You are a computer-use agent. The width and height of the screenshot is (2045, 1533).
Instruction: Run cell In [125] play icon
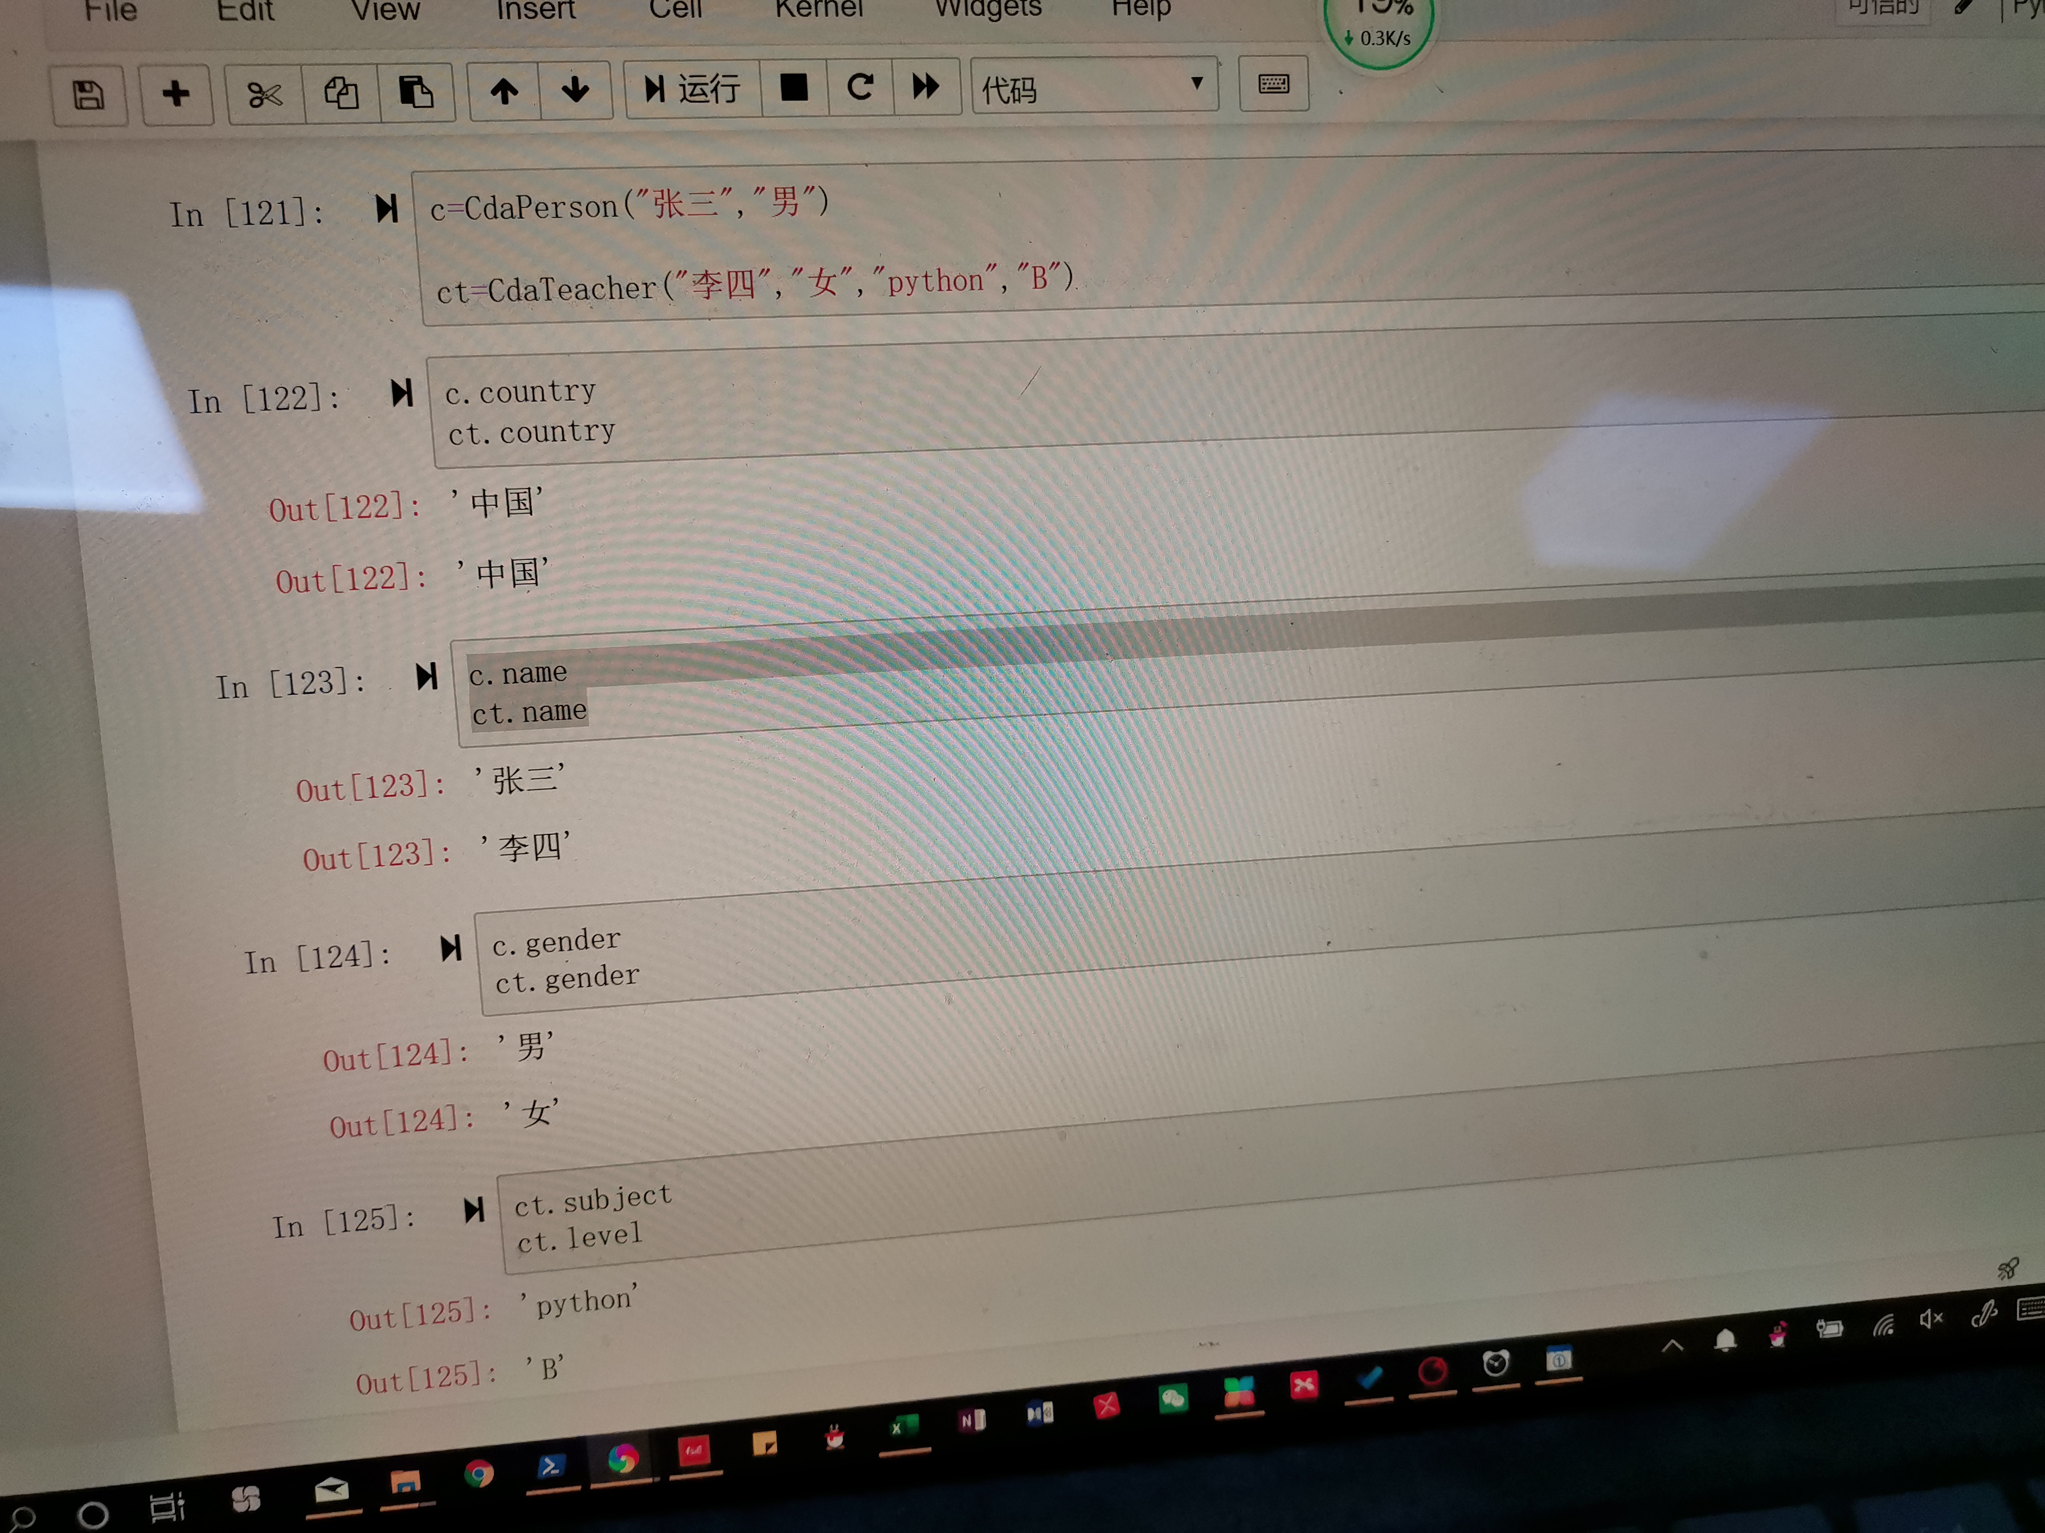click(473, 1210)
